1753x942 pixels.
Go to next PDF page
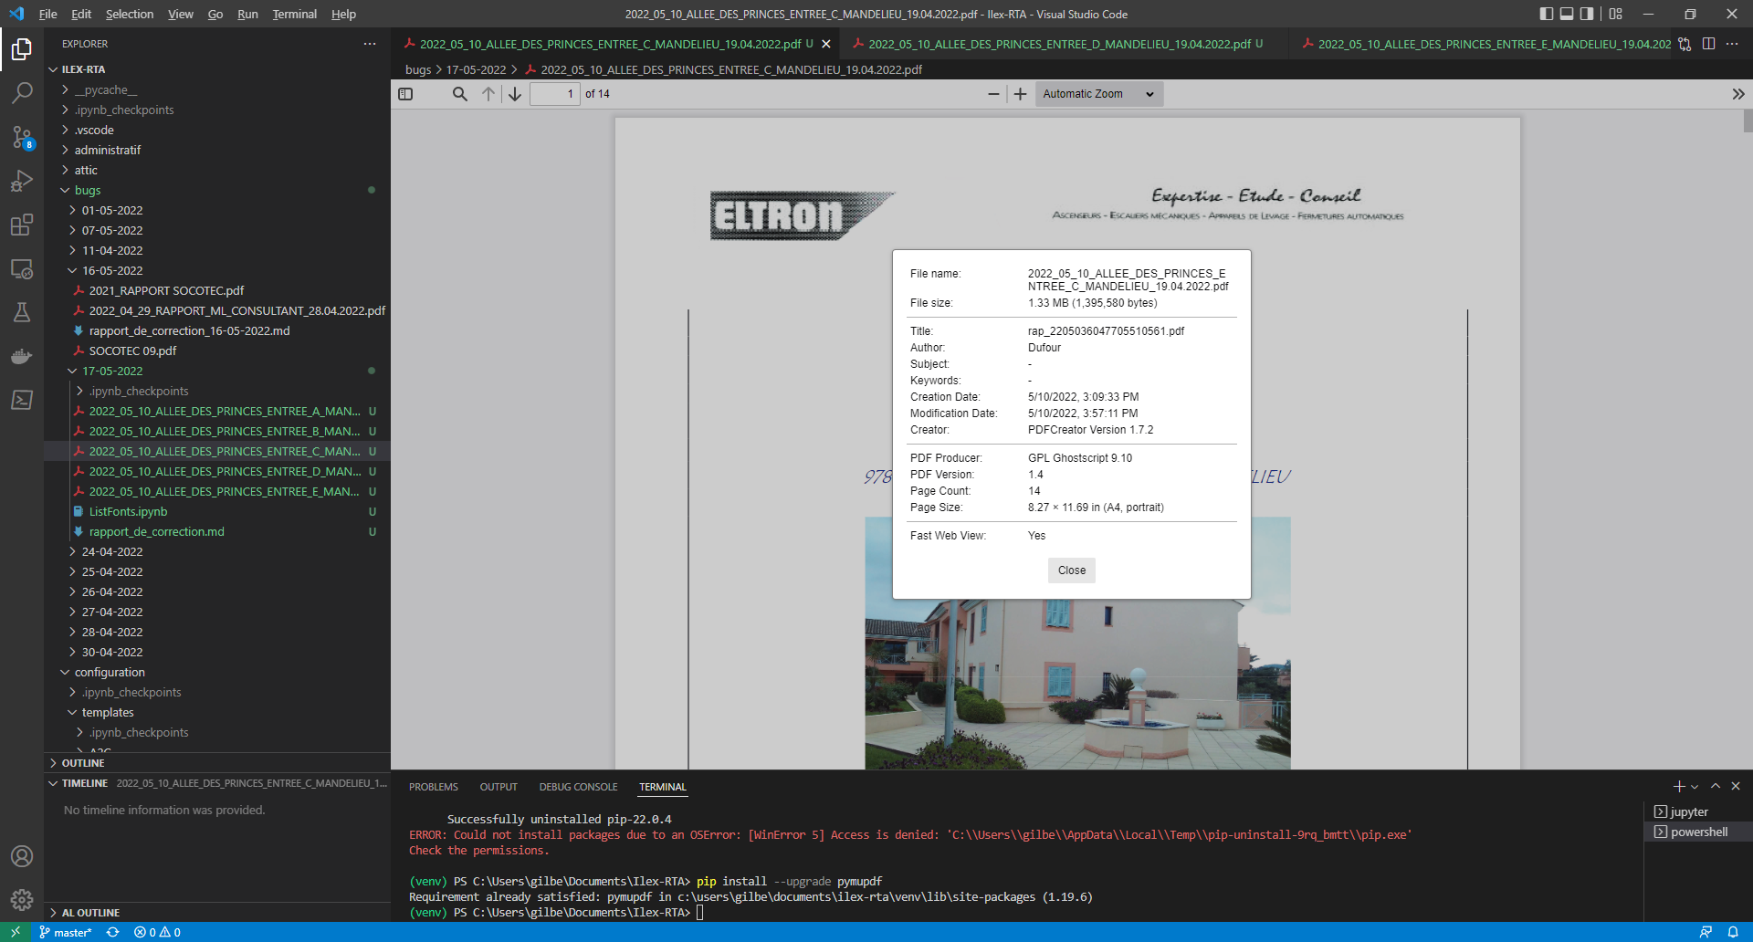click(x=515, y=94)
